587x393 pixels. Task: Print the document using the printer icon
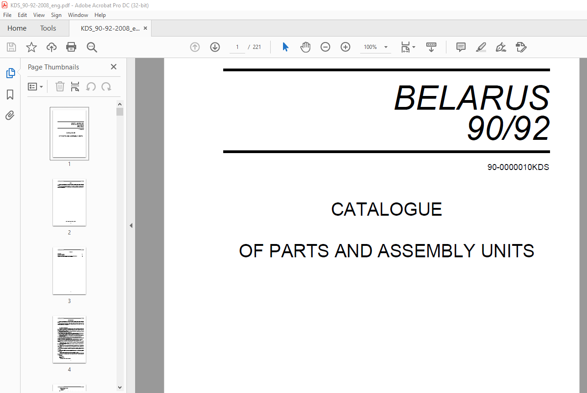(x=71, y=47)
